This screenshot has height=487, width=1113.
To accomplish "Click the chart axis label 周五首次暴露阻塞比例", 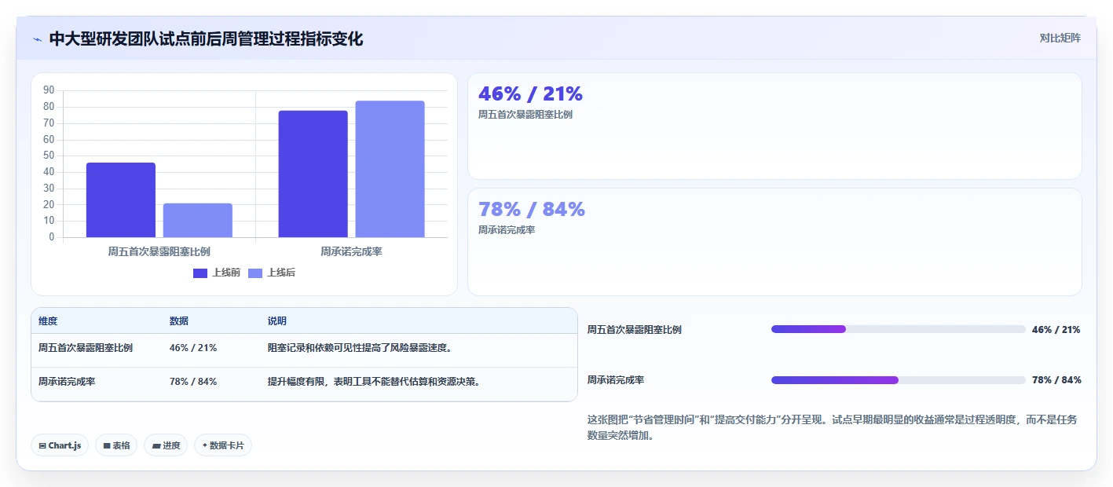I will click(x=159, y=251).
